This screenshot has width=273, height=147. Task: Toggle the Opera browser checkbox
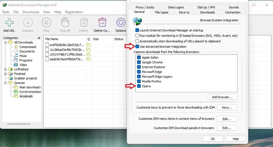pyautogui.click(x=139, y=86)
